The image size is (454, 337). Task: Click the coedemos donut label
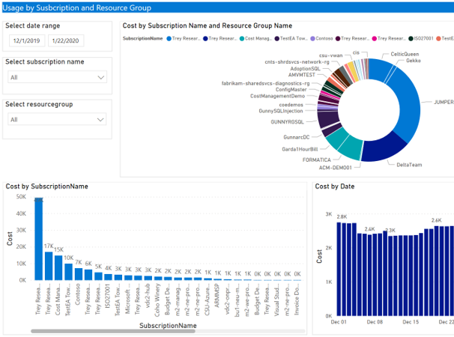(291, 105)
